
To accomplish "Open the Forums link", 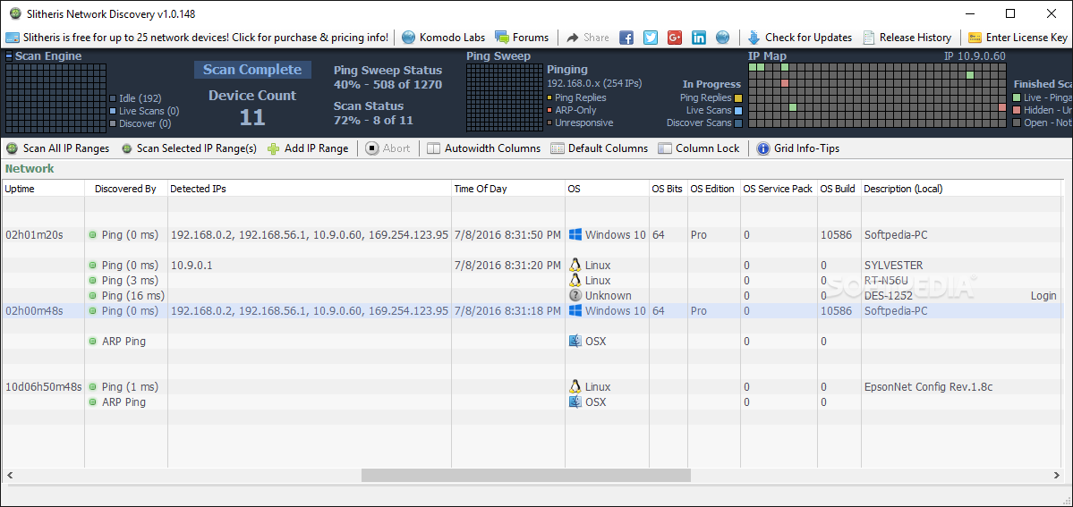I will pyautogui.click(x=522, y=38).
